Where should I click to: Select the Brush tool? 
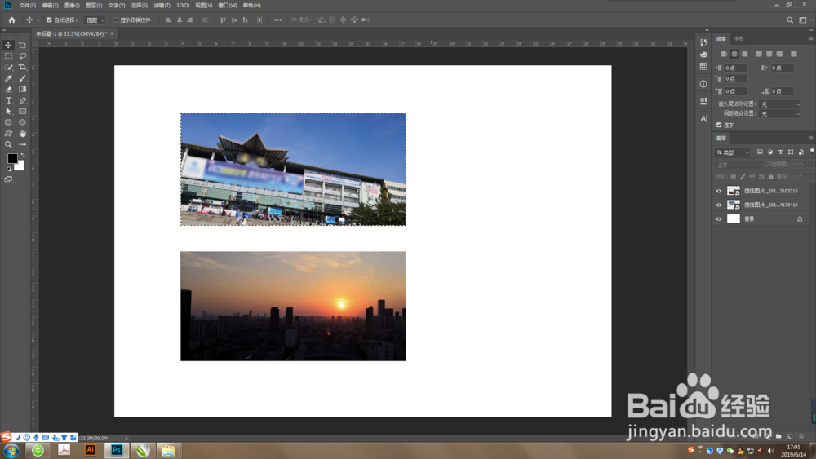coord(22,78)
